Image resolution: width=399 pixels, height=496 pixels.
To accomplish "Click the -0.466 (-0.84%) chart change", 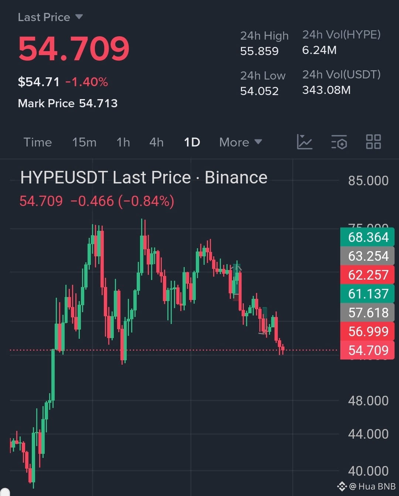I will 122,201.
